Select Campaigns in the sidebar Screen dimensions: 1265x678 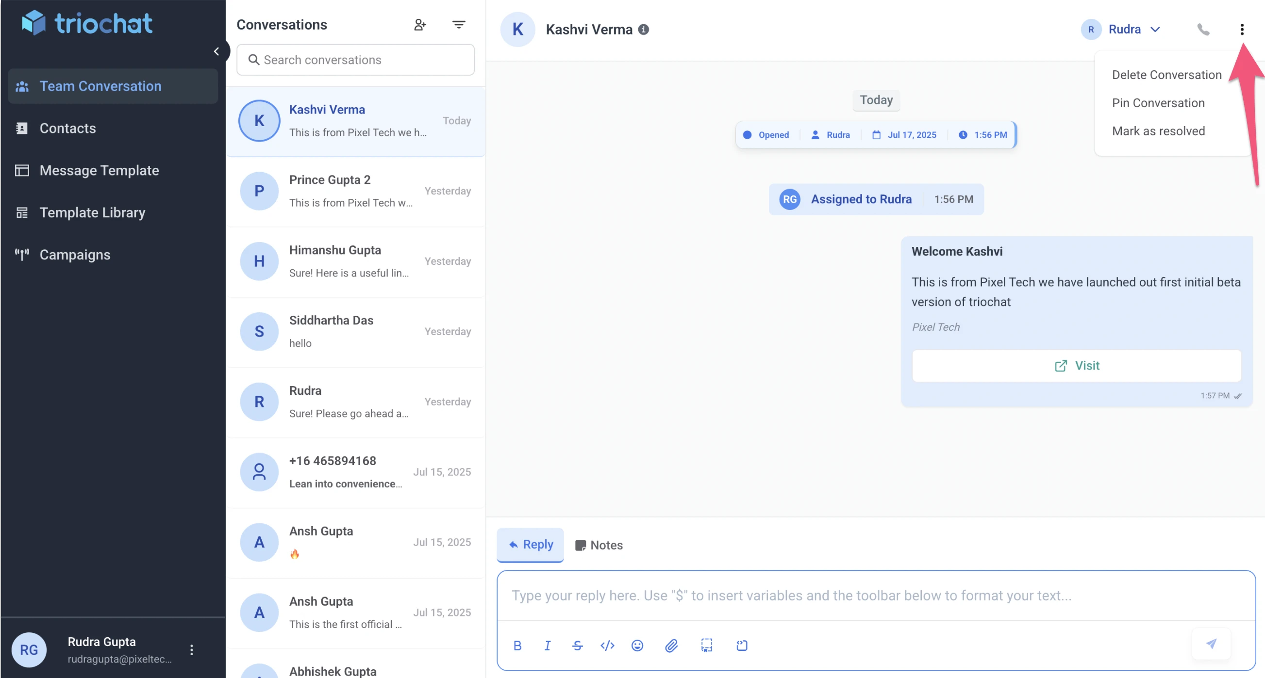point(74,254)
